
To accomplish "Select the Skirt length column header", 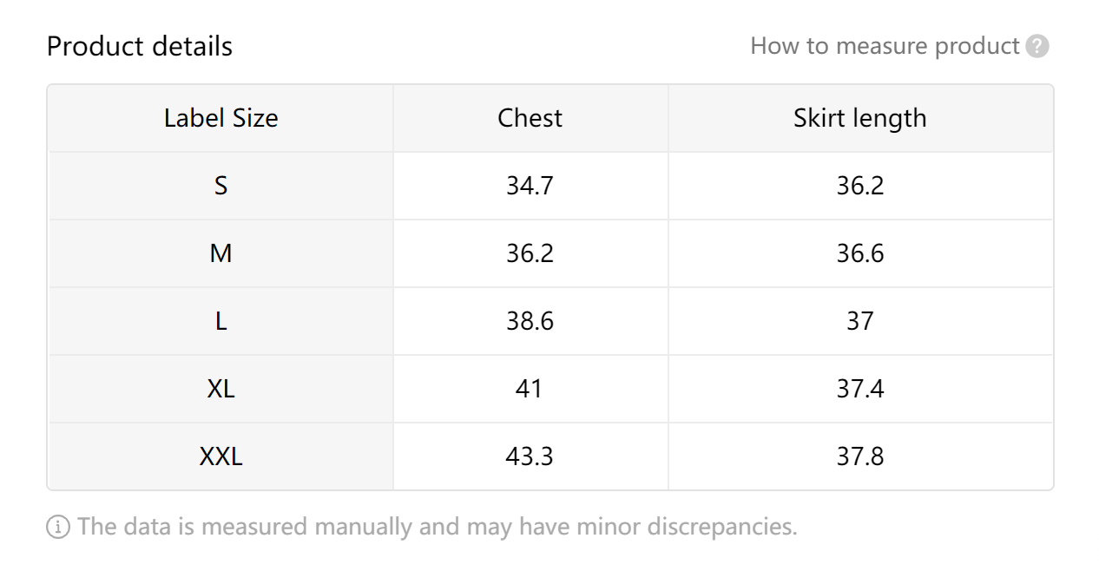I will click(860, 118).
